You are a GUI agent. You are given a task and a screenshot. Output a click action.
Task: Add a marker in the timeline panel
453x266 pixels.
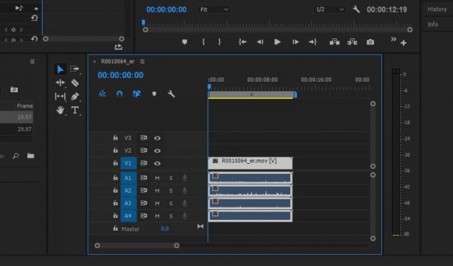tap(154, 94)
